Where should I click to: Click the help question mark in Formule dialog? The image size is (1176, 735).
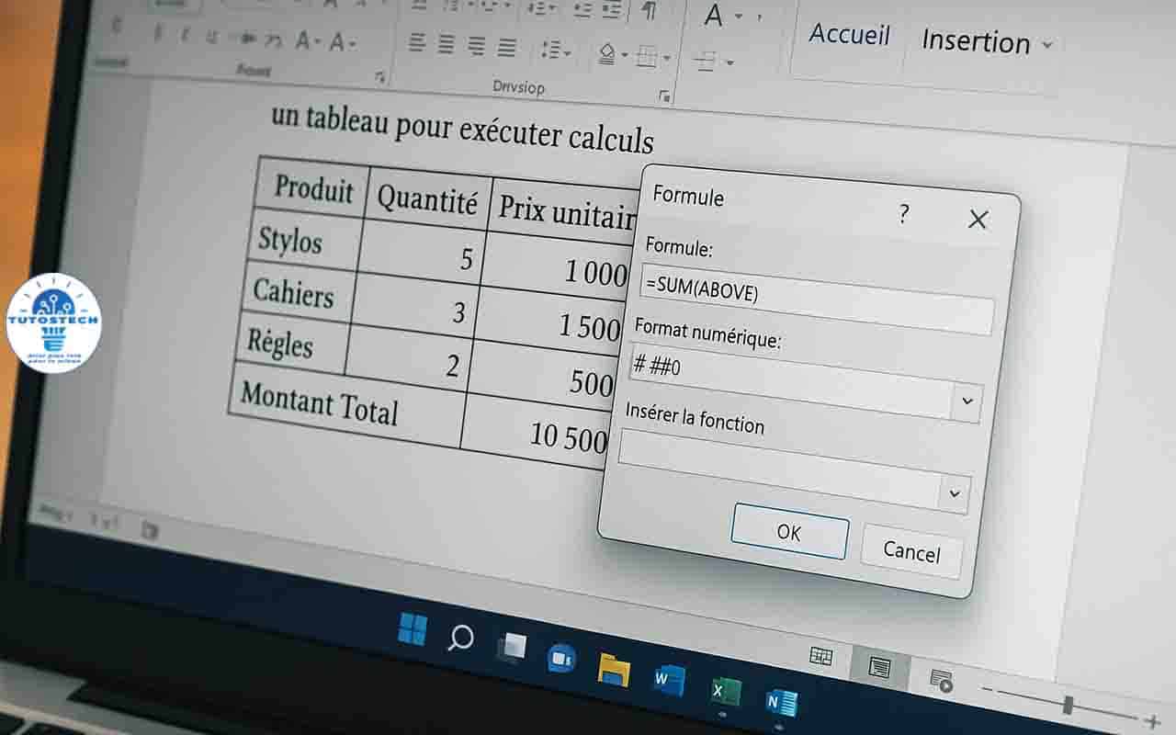(904, 214)
